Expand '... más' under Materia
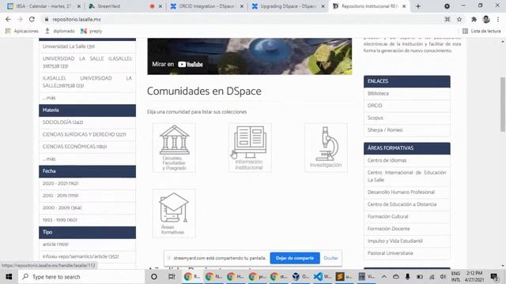The height and width of the screenshot is (284, 506). [49, 159]
